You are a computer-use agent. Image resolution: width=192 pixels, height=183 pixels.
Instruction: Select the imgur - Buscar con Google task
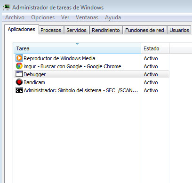pos(72,66)
